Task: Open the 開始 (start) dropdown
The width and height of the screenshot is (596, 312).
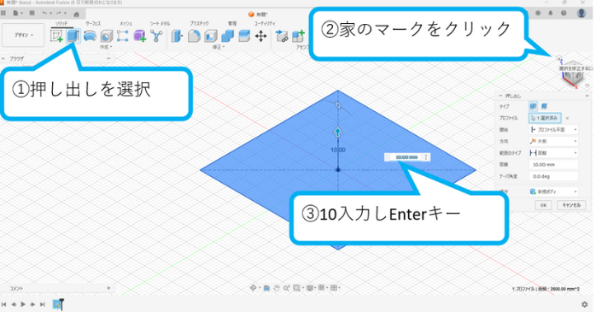Action: click(x=553, y=130)
